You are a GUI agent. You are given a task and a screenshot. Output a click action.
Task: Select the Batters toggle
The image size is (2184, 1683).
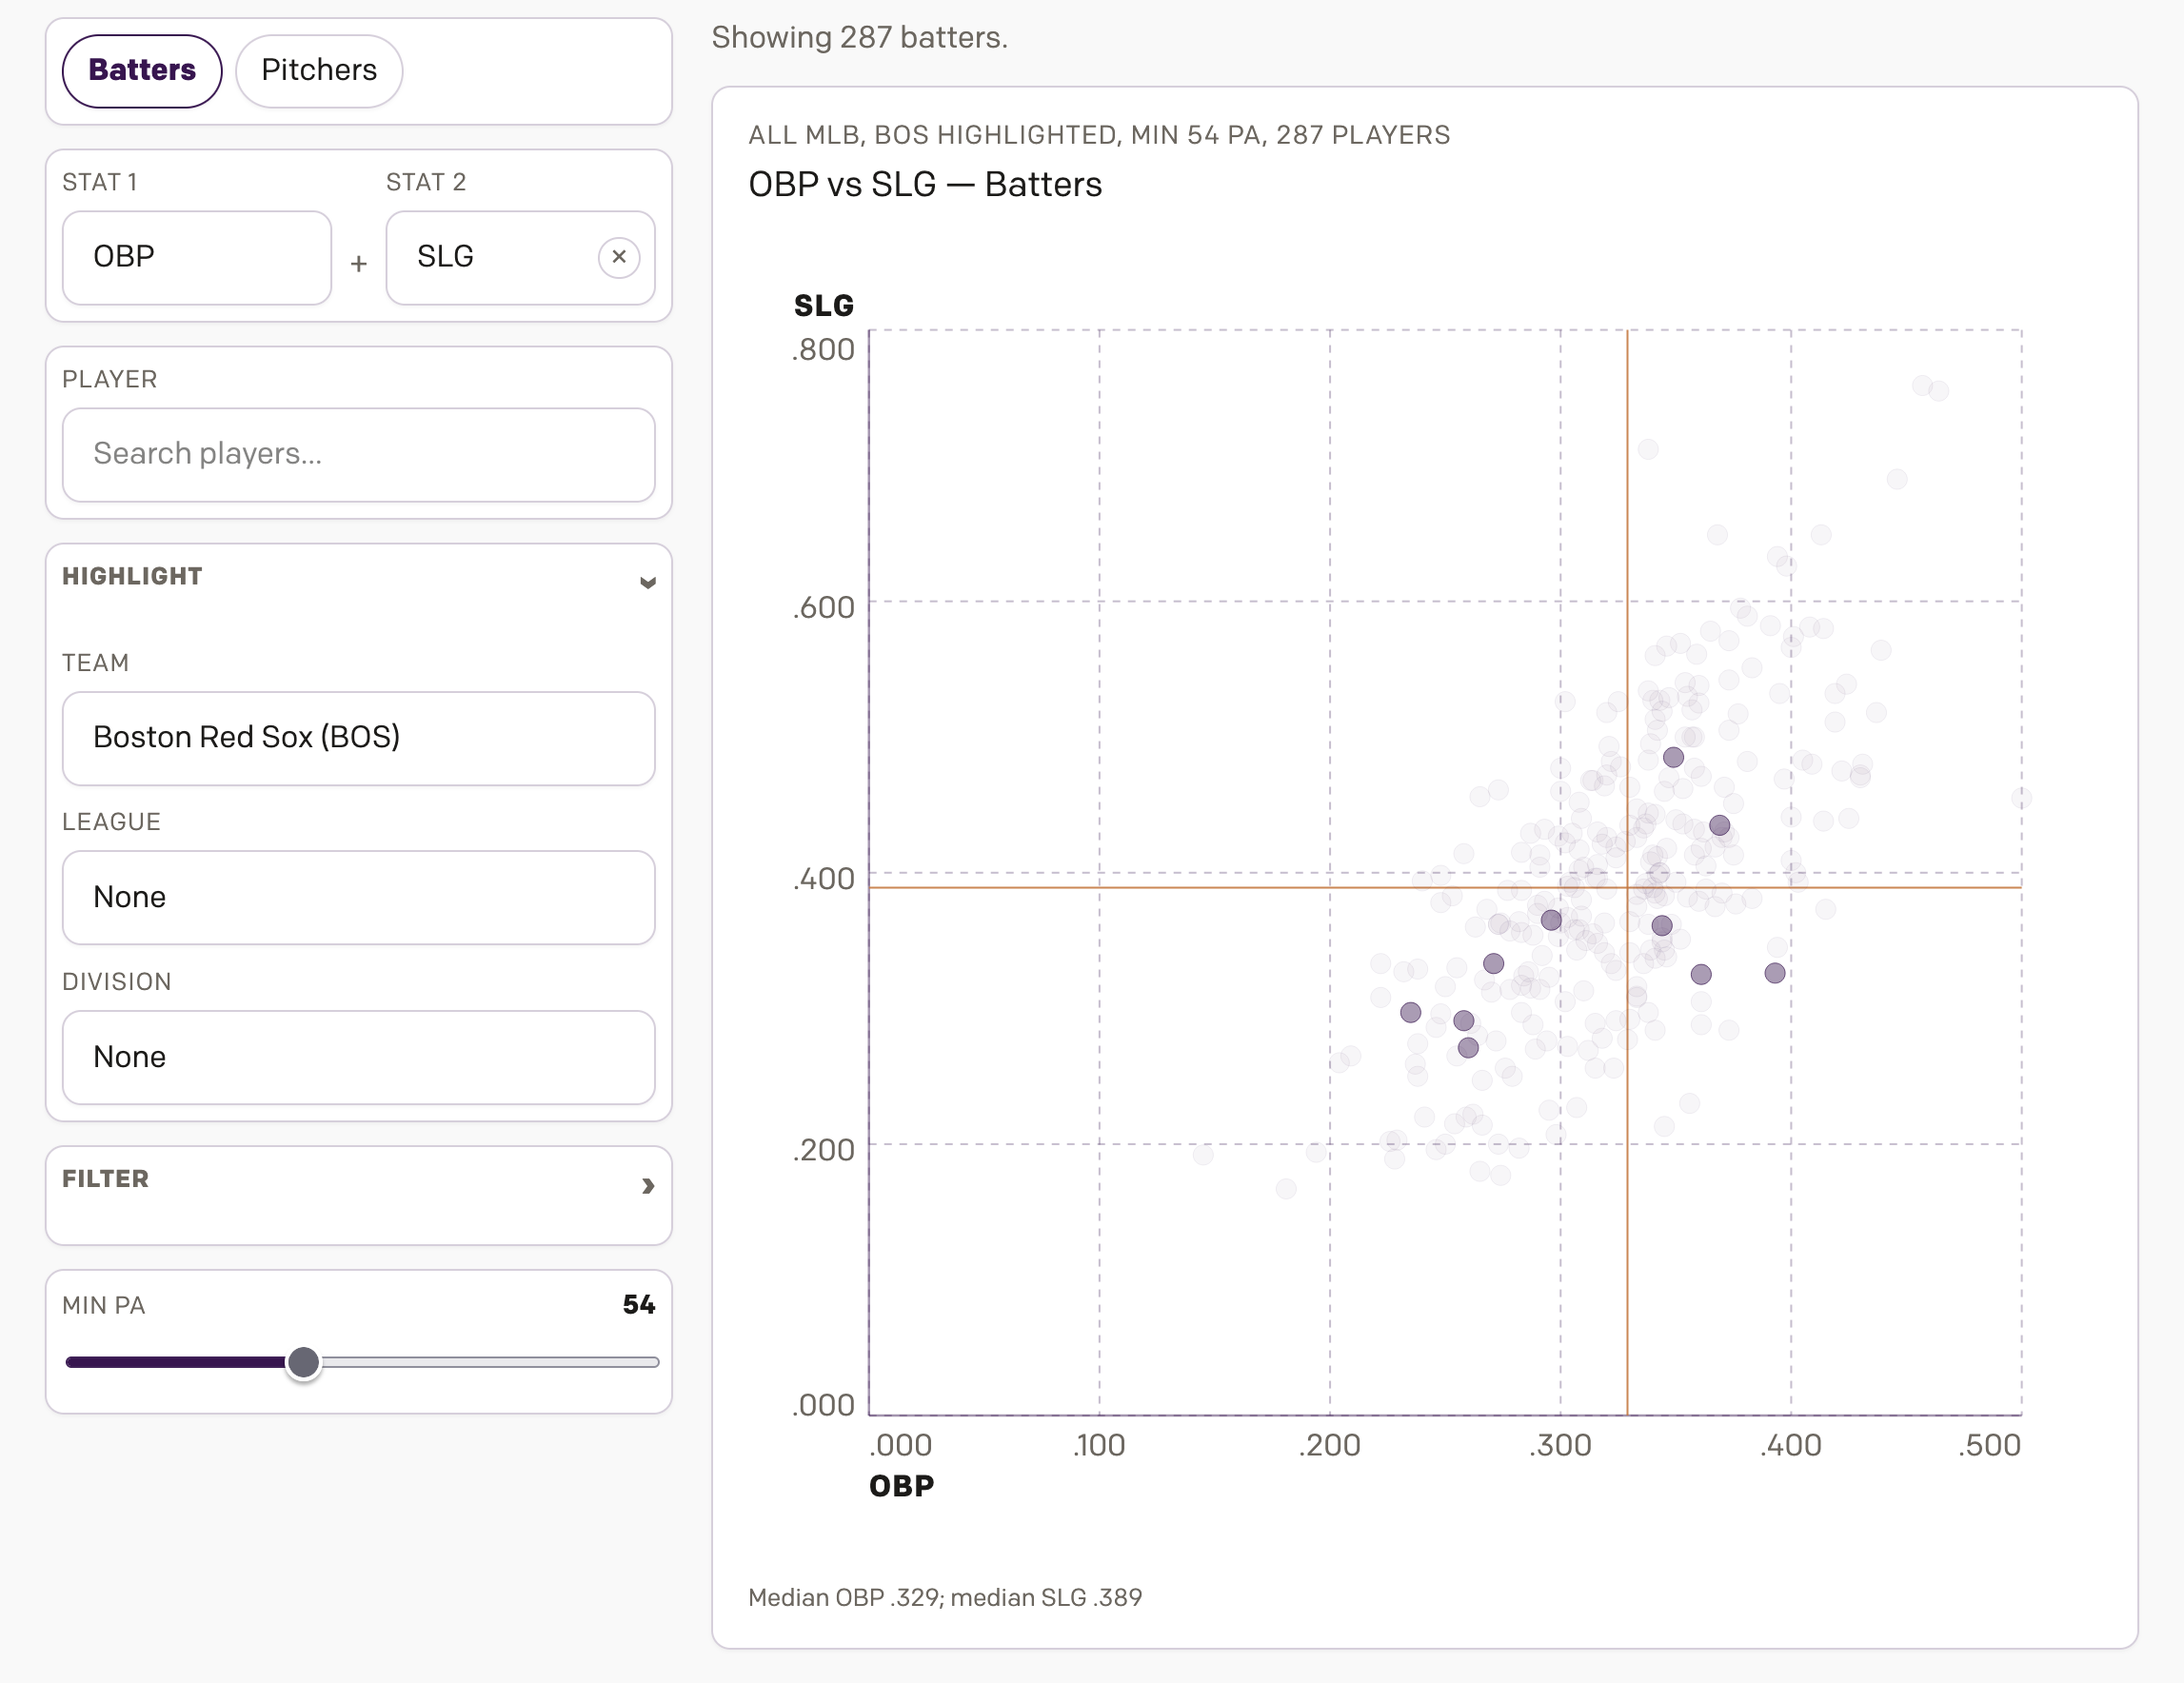click(x=142, y=70)
